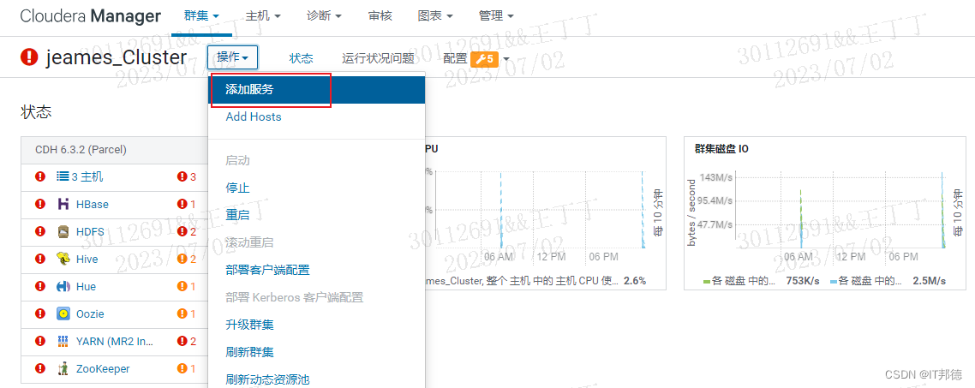This screenshot has width=975, height=388.
Task: Open the HDFS service link
Action: pos(90,231)
